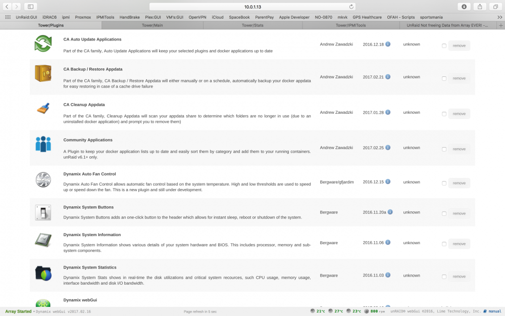
Task: Click the CA Cleanup Appdata broom icon
Action: tap(43, 108)
